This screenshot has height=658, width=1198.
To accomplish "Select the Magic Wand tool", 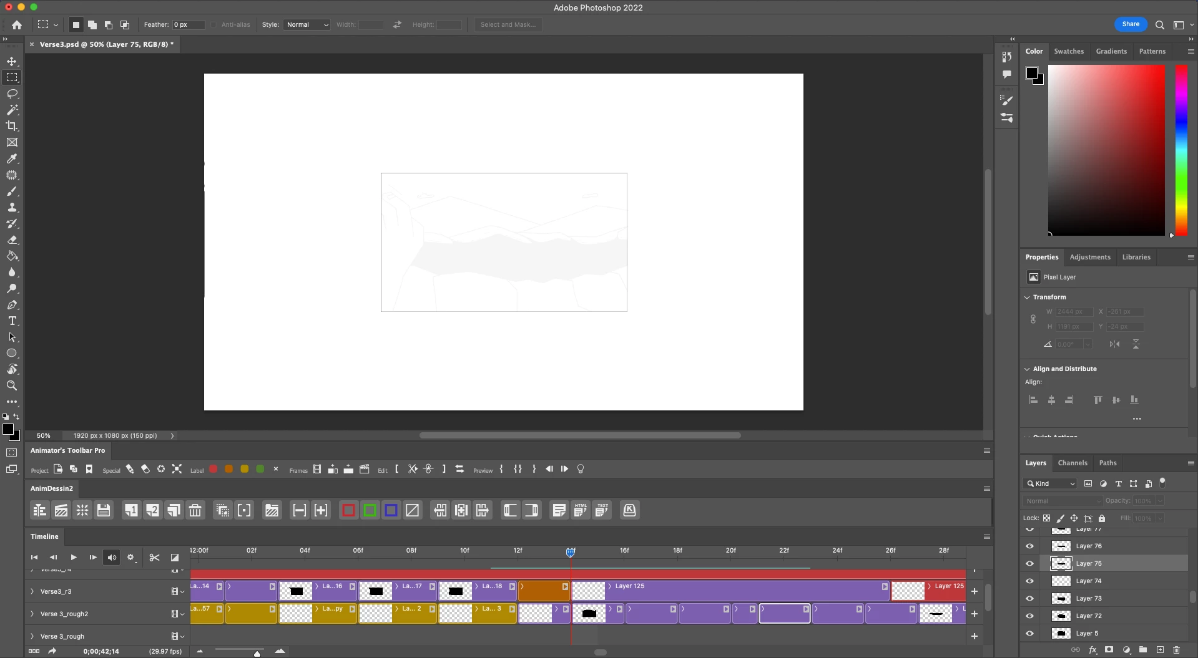I will coord(12,110).
